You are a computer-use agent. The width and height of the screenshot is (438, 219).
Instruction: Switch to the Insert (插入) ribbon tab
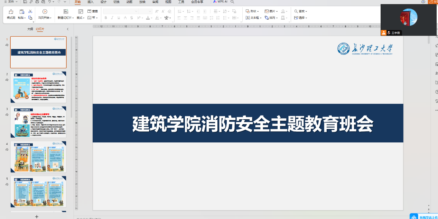coord(90,2)
